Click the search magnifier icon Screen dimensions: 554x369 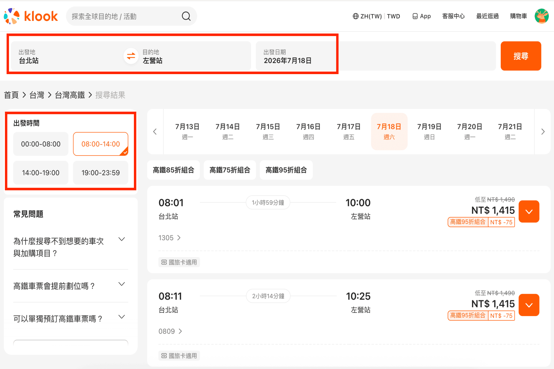tap(186, 16)
